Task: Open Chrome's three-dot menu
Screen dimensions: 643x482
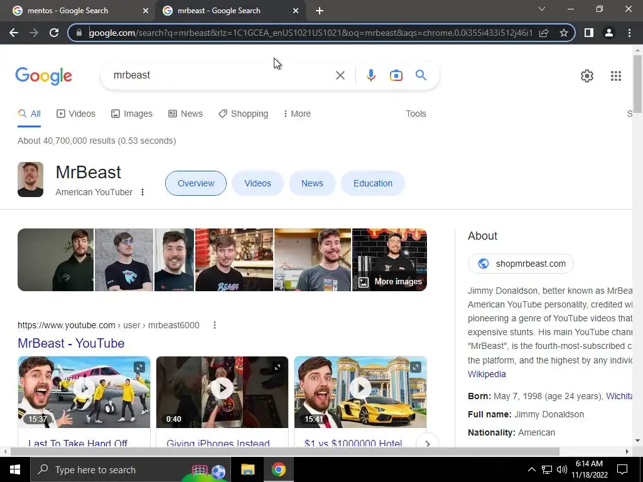Action: 629,33
